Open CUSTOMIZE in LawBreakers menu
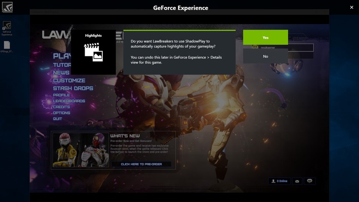 (69, 81)
